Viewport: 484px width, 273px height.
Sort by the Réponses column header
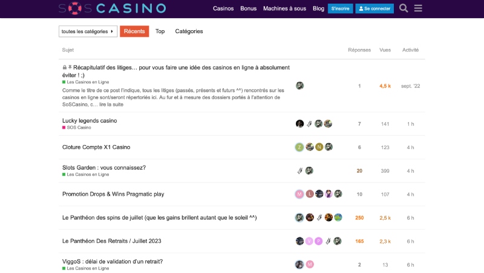[359, 50]
